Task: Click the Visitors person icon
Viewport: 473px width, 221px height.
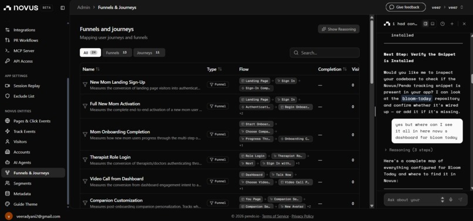Action: (8, 142)
